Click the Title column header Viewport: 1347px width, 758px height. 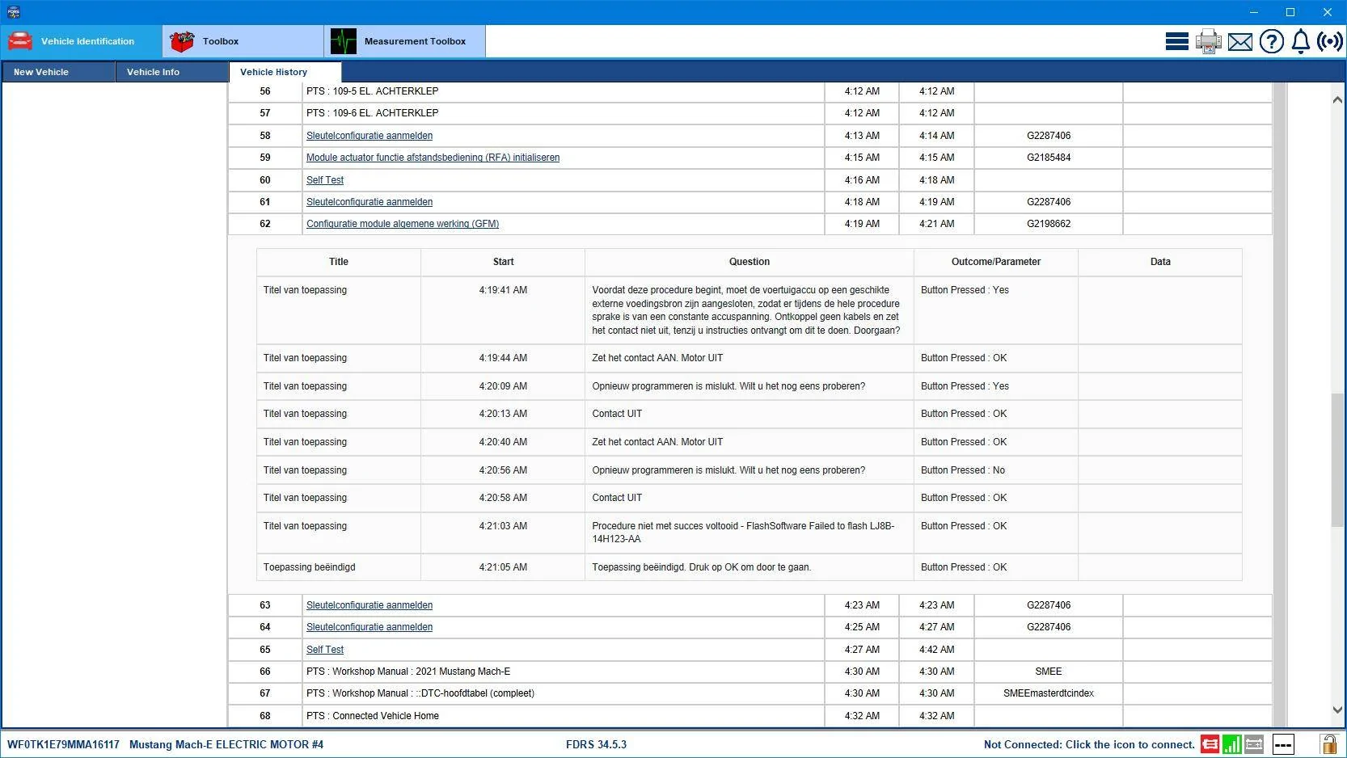coord(339,262)
